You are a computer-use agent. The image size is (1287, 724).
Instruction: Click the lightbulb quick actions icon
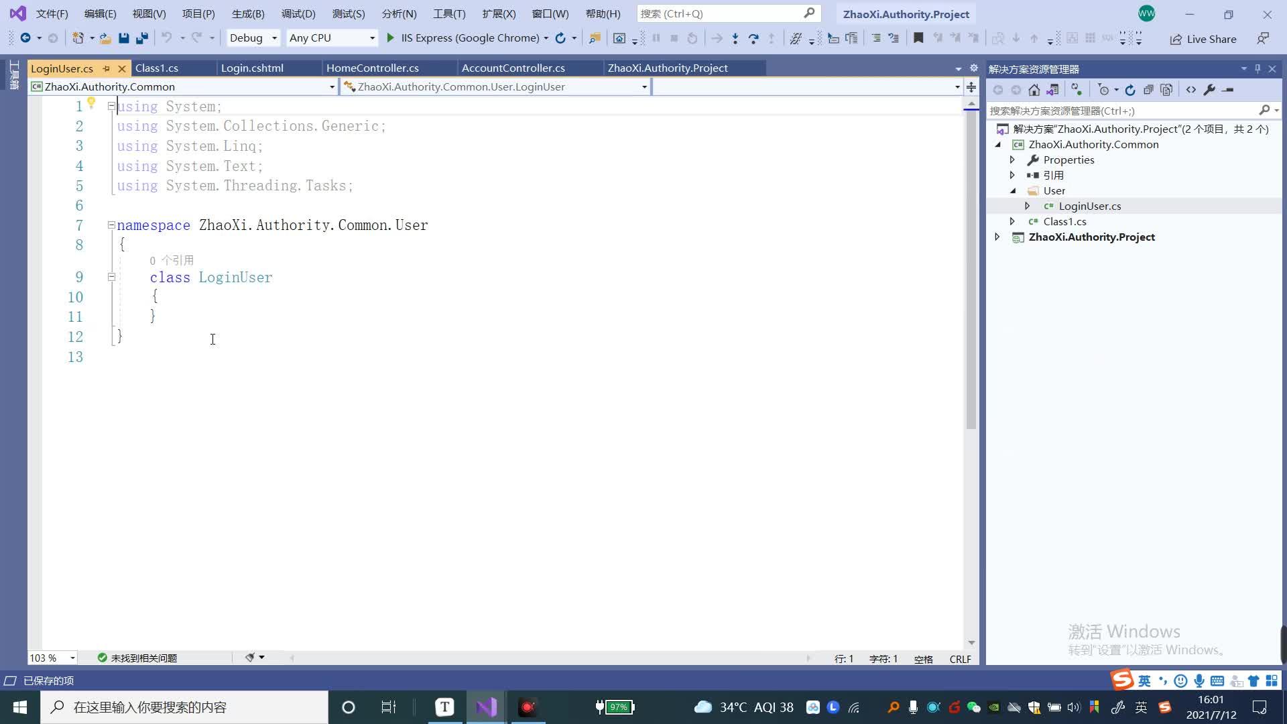(x=91, y=103)
